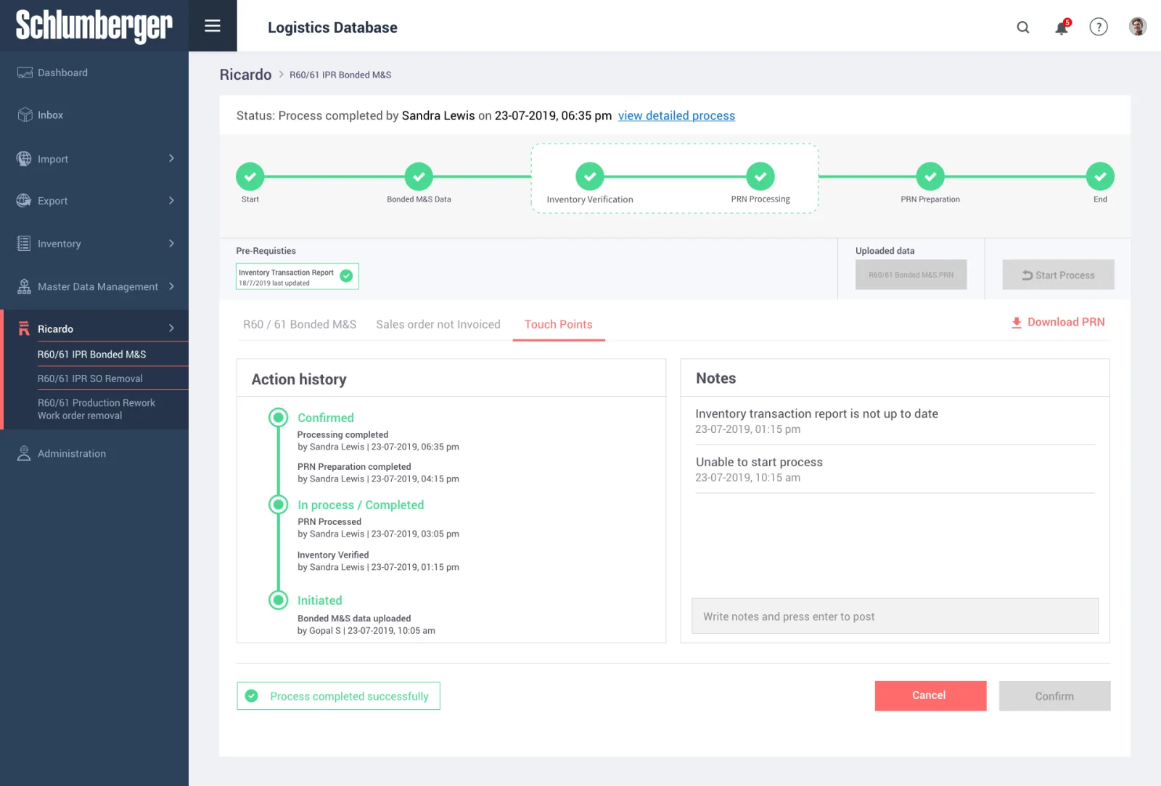Screen dimensions: 1161x786
Task: Click the search magnifier icon
Action: coord(1023,28)
